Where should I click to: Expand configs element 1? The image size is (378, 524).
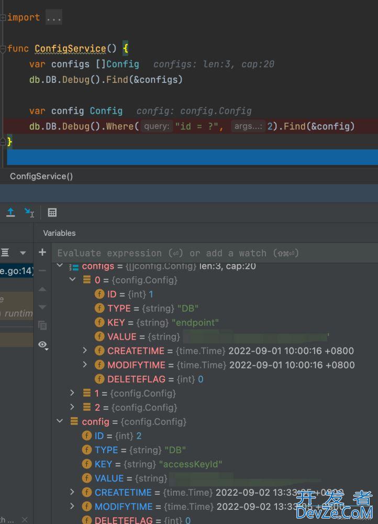pos(72,392)
